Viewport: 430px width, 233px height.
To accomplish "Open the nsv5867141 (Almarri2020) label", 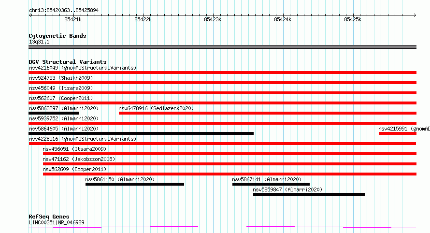I will [267, 179].
